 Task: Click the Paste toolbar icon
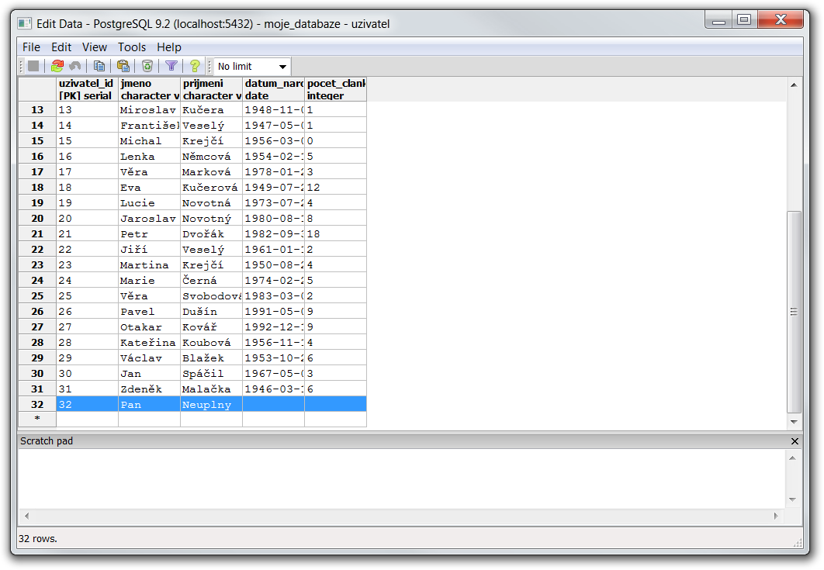pos(123,66)
